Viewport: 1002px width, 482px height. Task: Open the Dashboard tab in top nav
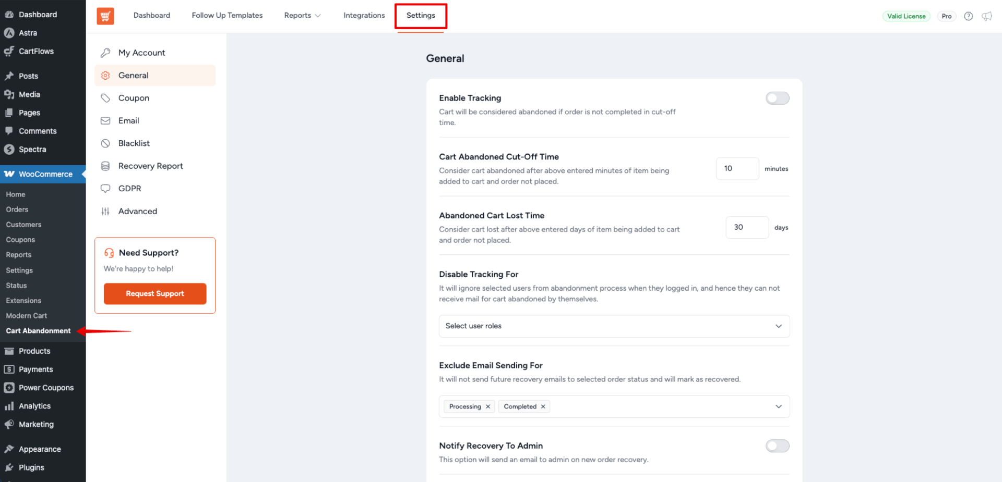[x=152, y=16]
